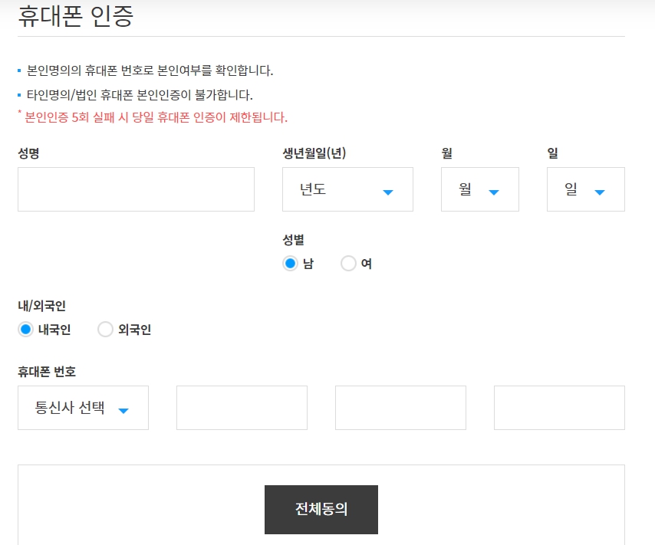Click inside the 성명 name field
655x545 pixels.
[135, 189]
